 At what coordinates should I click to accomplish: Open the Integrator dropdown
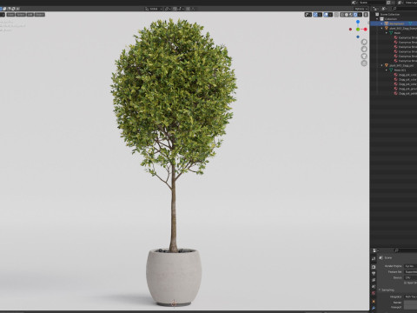click(x=411, y=296)
